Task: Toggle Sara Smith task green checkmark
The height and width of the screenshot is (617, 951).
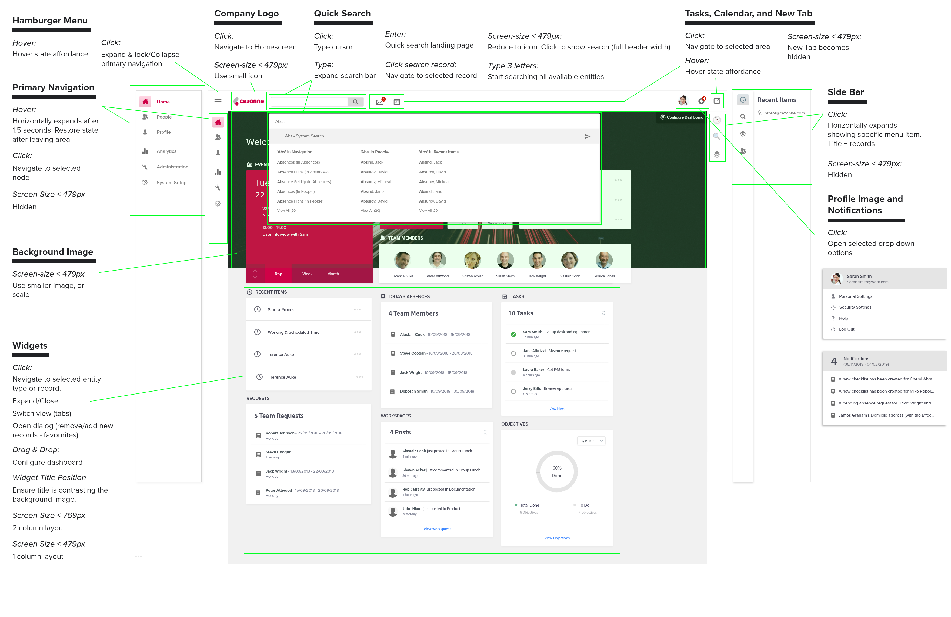Action: pos(513,335)
